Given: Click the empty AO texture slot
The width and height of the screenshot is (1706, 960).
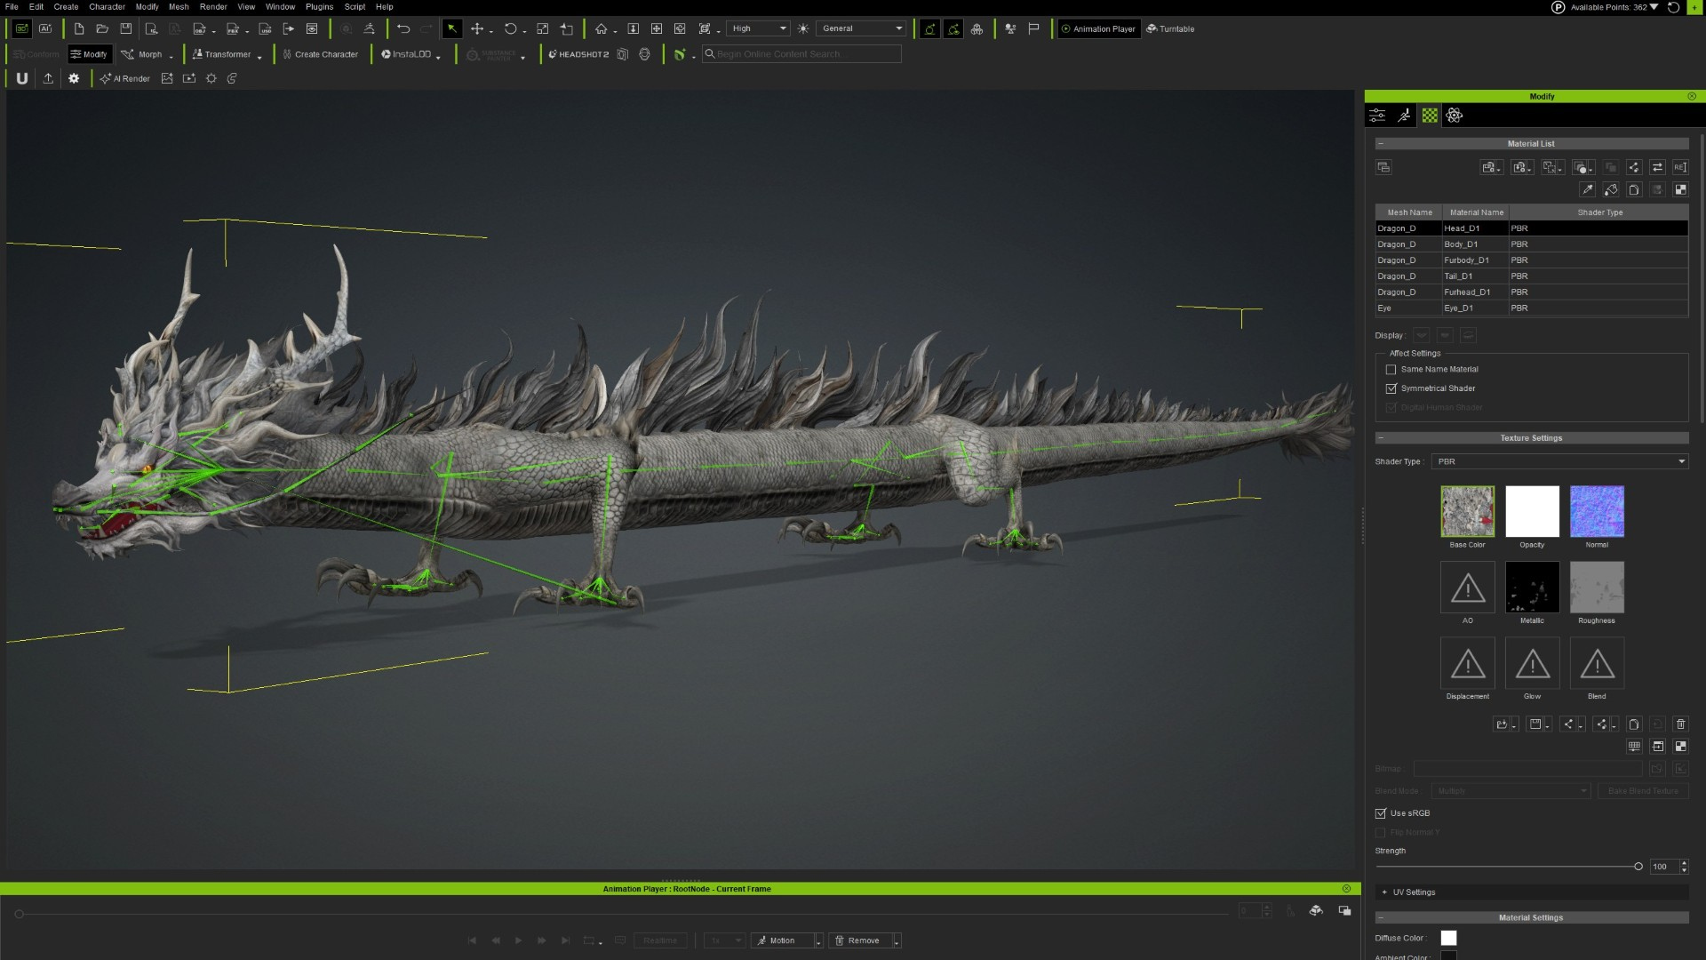Looking at the screenshot, I should point(1468,587).
